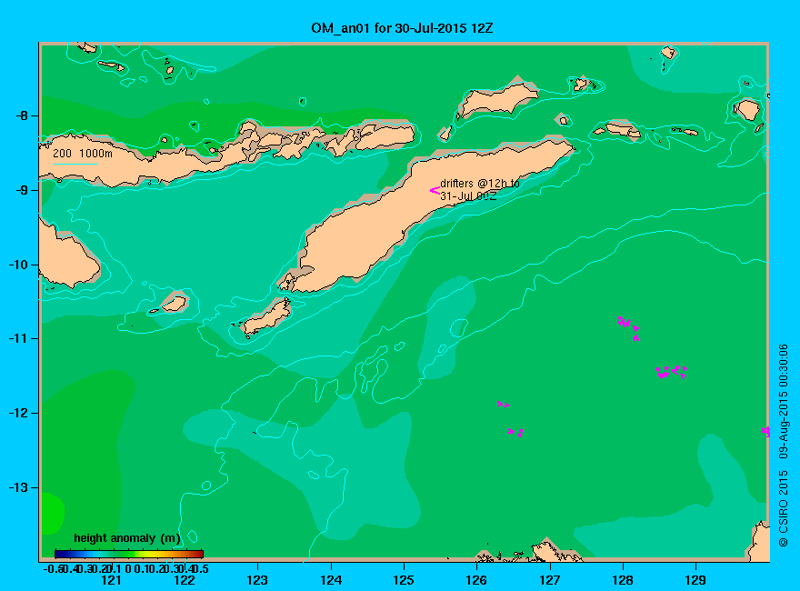The height and width of the screenshot is (591, 800).
Task: Click Rote island southwest of Timor
Action: click(x=267, y=317)
